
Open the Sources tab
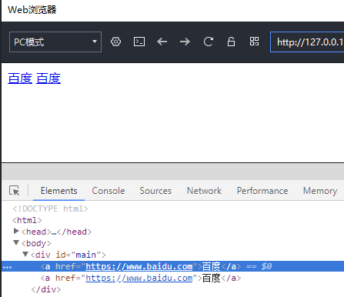click(x=155, y=191)
